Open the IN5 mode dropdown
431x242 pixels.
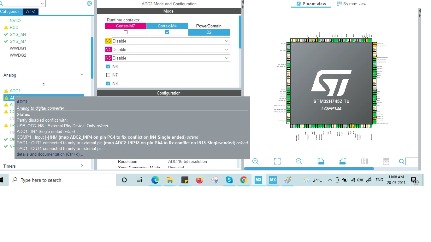click(171, 58)
